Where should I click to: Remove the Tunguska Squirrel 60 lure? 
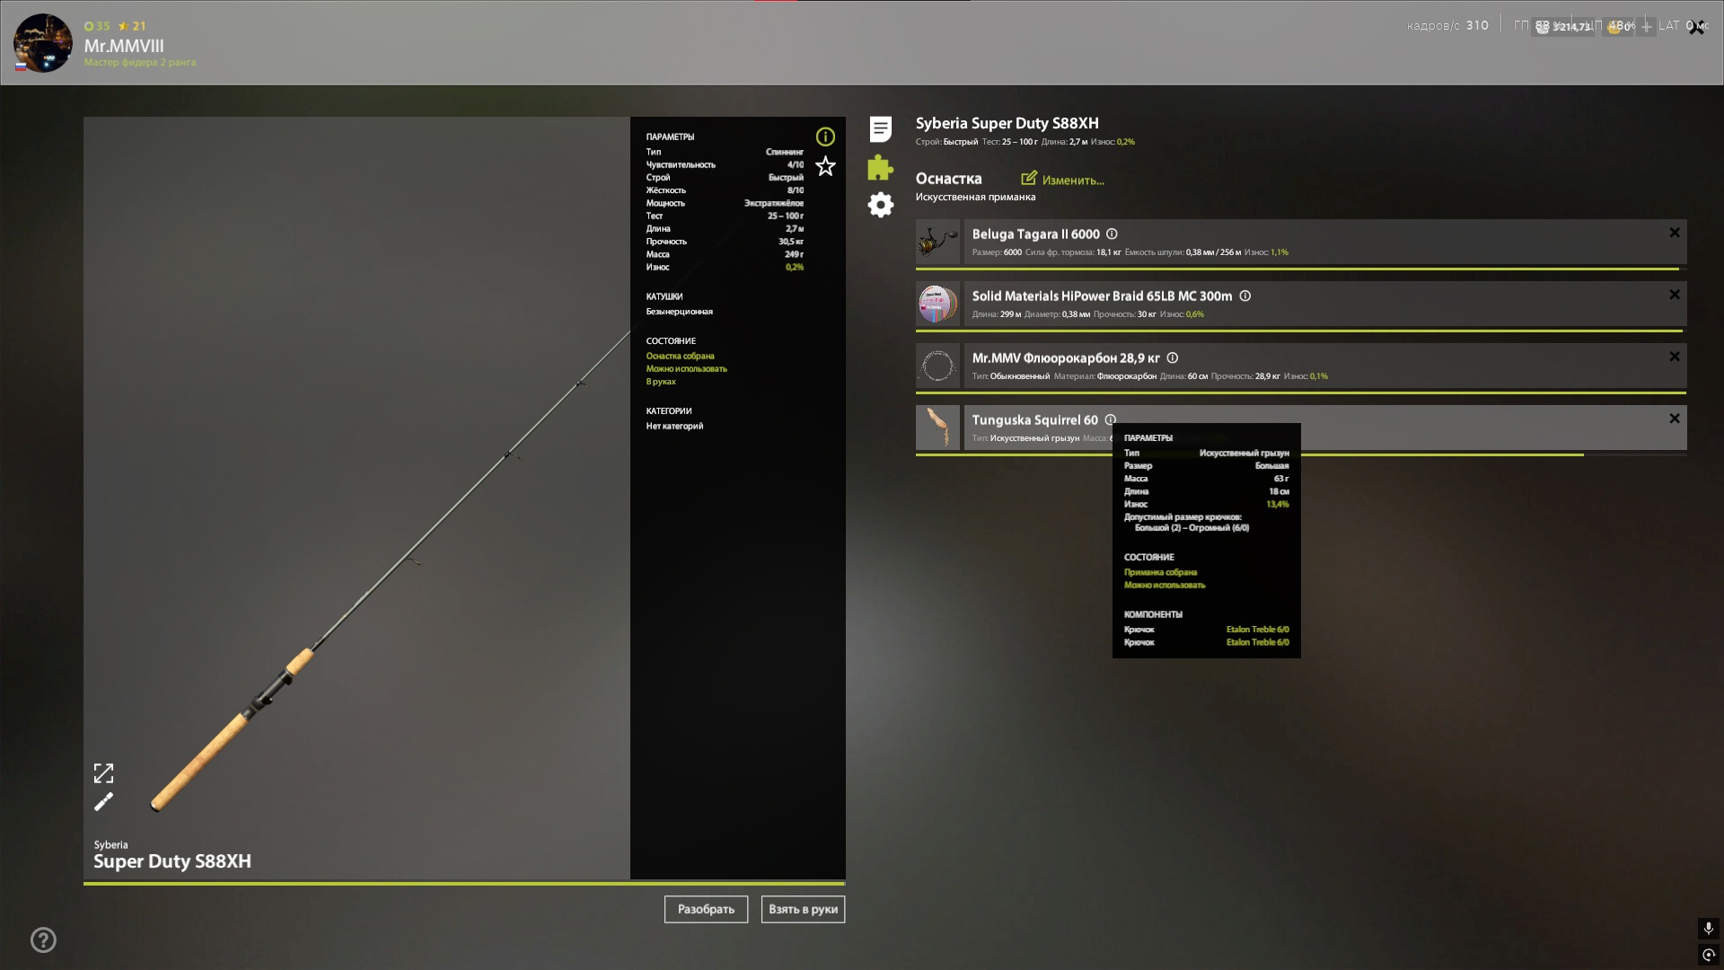tap(1675, 419)
